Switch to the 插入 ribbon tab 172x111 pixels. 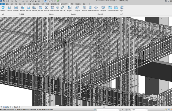pos(25,4)
